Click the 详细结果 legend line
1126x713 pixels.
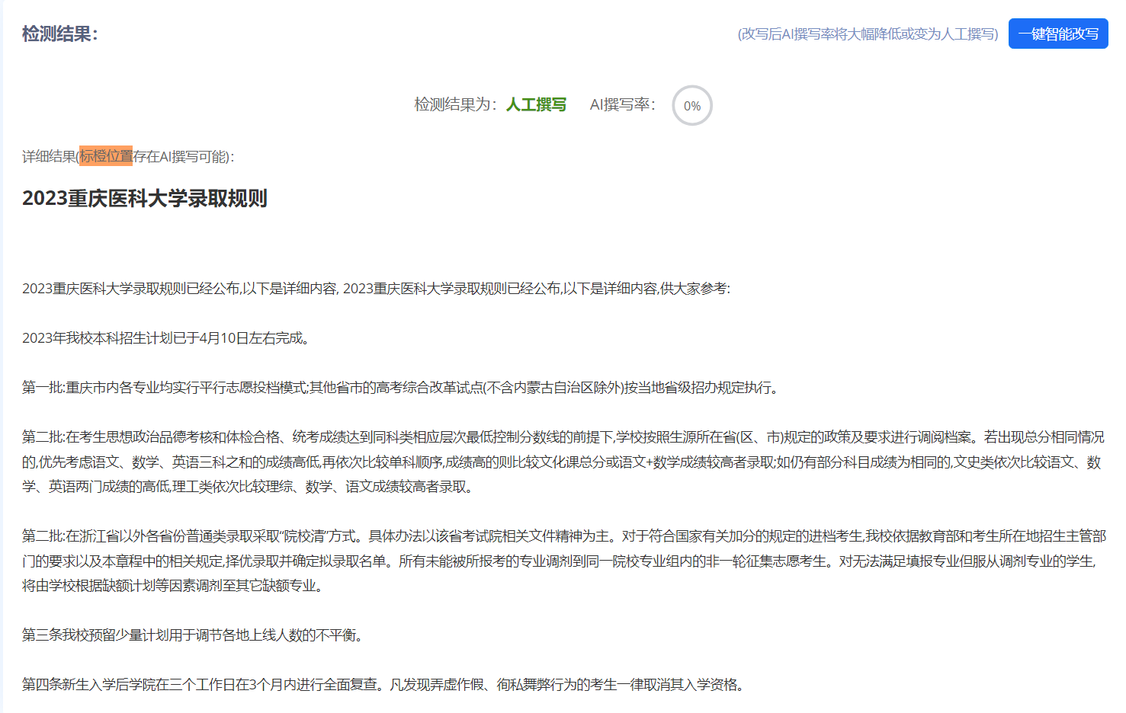pos(128,156)
